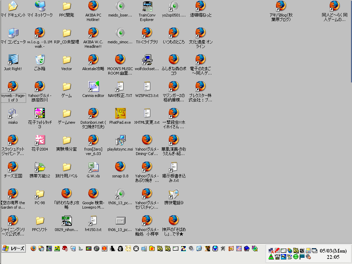Open the MOON'S MUSIC ROOM Firefox icon
Image resolution: width=352 pixels, height=264 pixels.
coord(120,60)
